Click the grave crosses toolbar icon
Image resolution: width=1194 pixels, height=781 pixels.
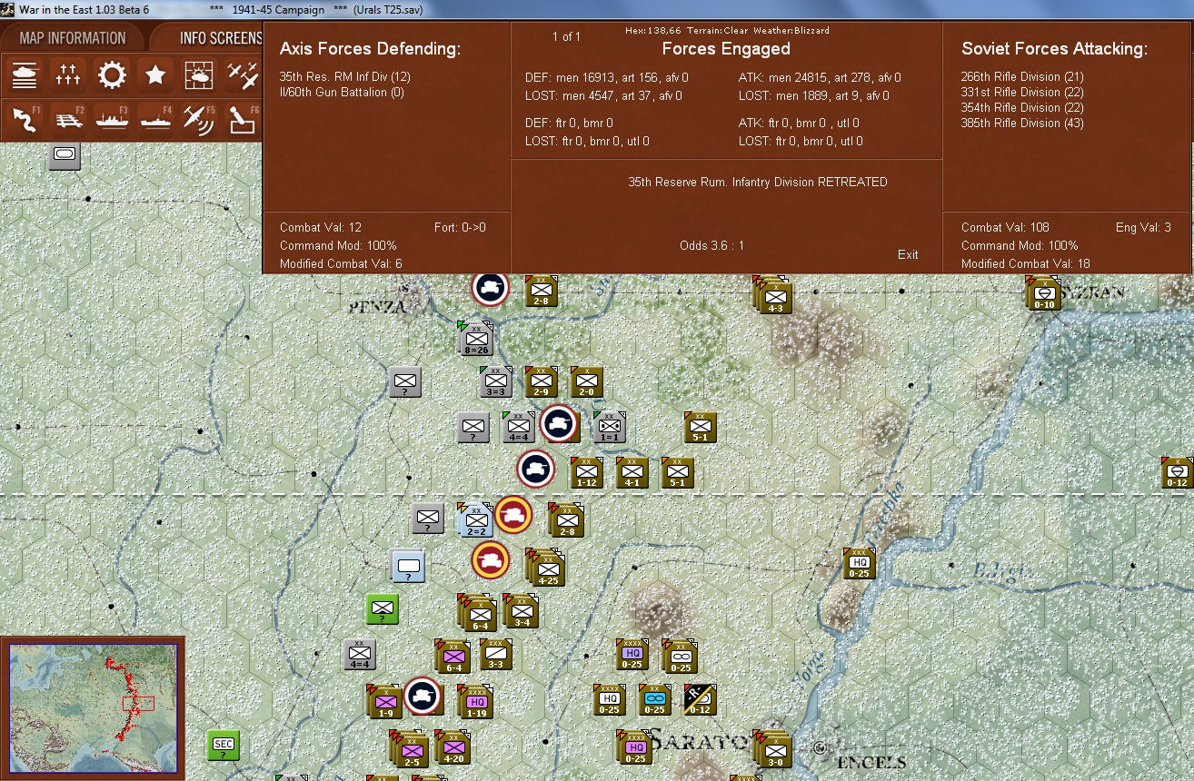[69, 74]
